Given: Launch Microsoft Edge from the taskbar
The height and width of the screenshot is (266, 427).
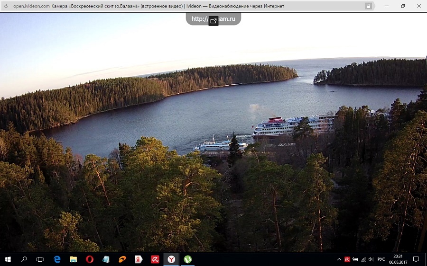Looking at the screenshot, I should [57, 259].
